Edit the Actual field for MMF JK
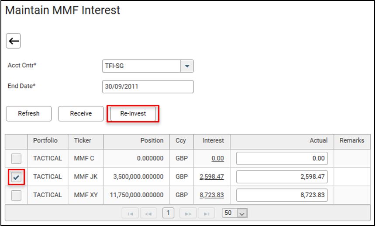This screenshot has width=376, height=227. [x=282, y=177]
